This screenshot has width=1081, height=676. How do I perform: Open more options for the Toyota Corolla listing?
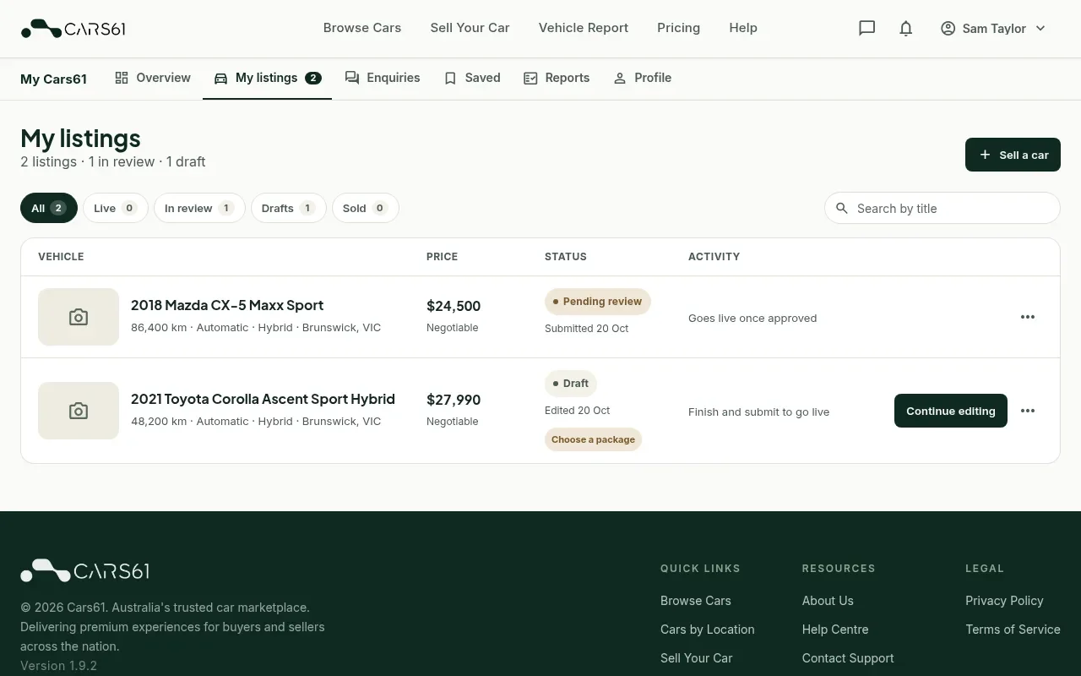pyautogui.click(x=1028, y=411)
